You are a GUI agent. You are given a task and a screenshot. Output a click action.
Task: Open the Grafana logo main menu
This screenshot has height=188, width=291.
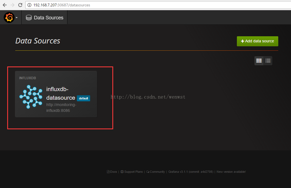pos(9,17)
